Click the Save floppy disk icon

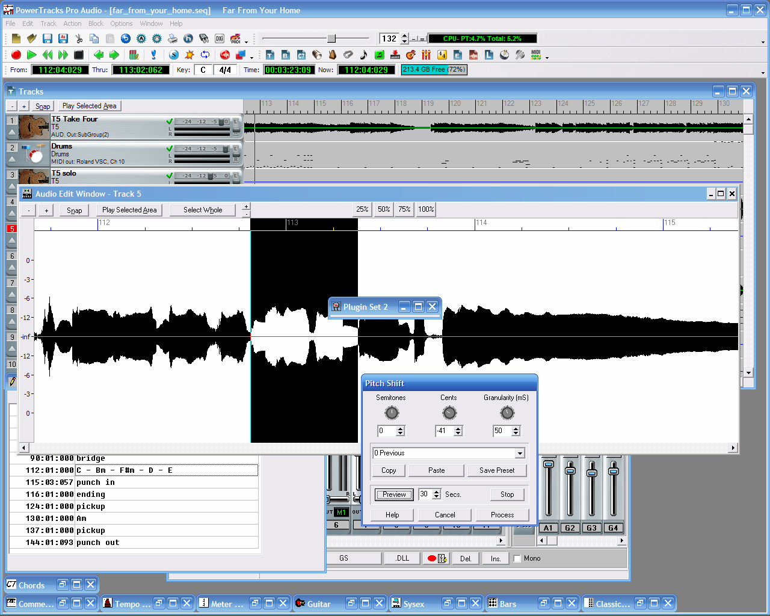(48, 38)
